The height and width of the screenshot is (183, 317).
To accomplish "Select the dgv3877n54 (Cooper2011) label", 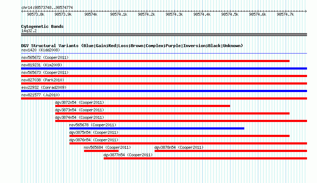I will [x=128, y=155].
